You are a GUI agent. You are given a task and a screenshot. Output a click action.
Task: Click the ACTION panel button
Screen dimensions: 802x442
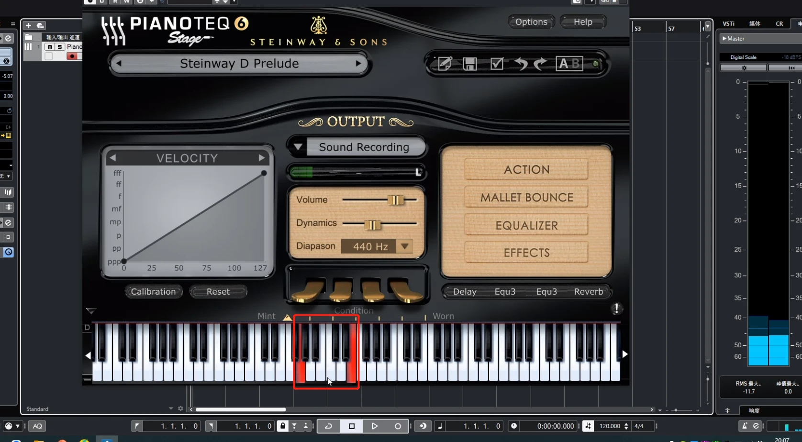[526, 170]
